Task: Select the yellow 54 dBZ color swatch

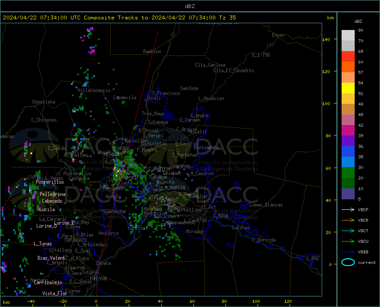Action: click(x=348, y=88)
